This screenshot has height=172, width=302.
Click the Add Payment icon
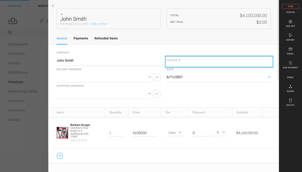click(290, 63)
